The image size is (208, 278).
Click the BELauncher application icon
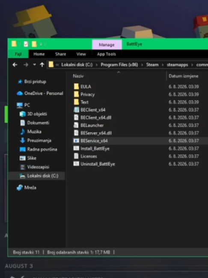click(x=76, y=125)
